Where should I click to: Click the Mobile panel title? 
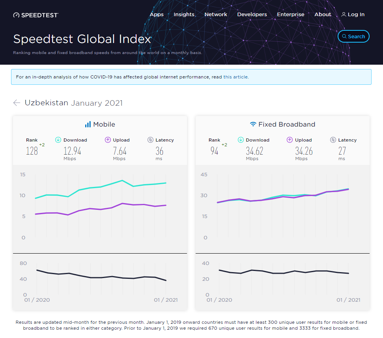[104, 124]
